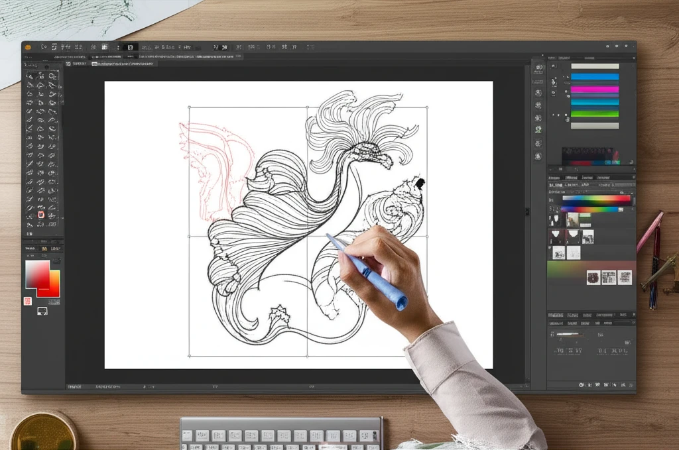Screen dimensions: 679x450
Task: Click the leftmost icon in the bottom-right panel footer
Action: 582,384
